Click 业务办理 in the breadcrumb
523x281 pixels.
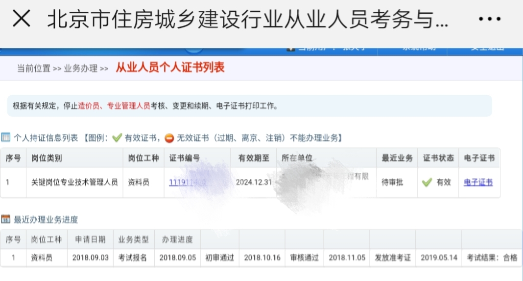click(81, 68)
